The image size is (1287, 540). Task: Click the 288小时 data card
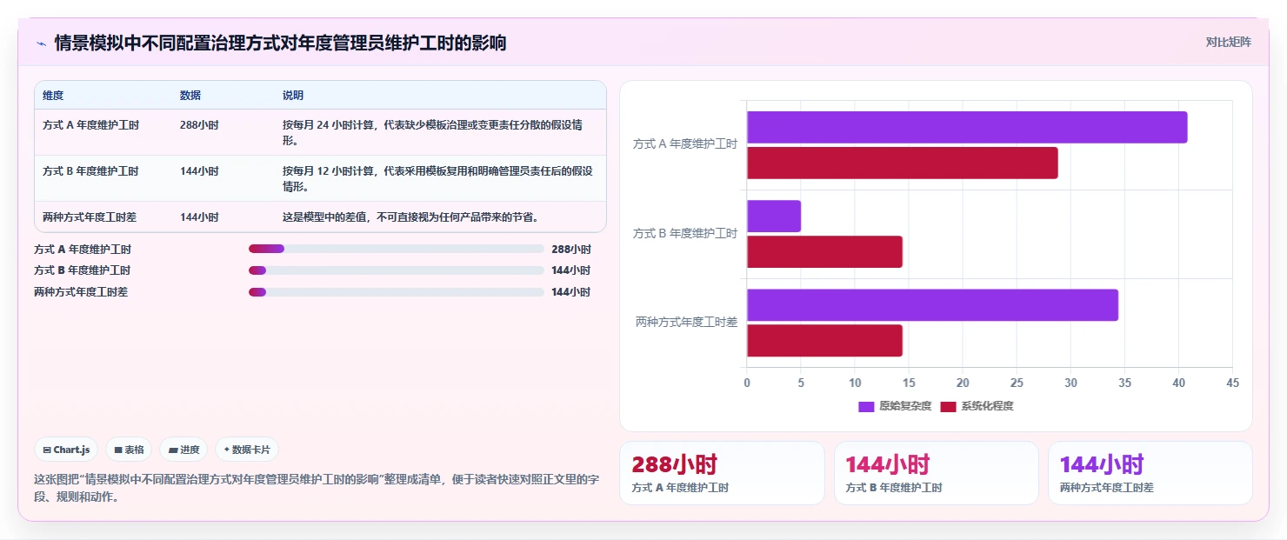tap(722, 473)
